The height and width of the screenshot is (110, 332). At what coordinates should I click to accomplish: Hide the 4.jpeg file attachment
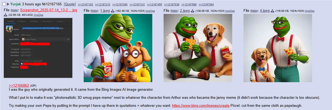tap(255, 11)
